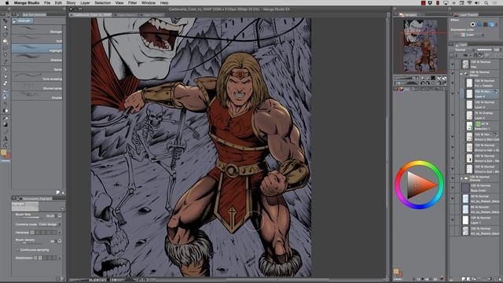Hide the Base Color layer
The height and width of the screenshot is (283, 503).
pyautogui.click(x=453, y=188)
